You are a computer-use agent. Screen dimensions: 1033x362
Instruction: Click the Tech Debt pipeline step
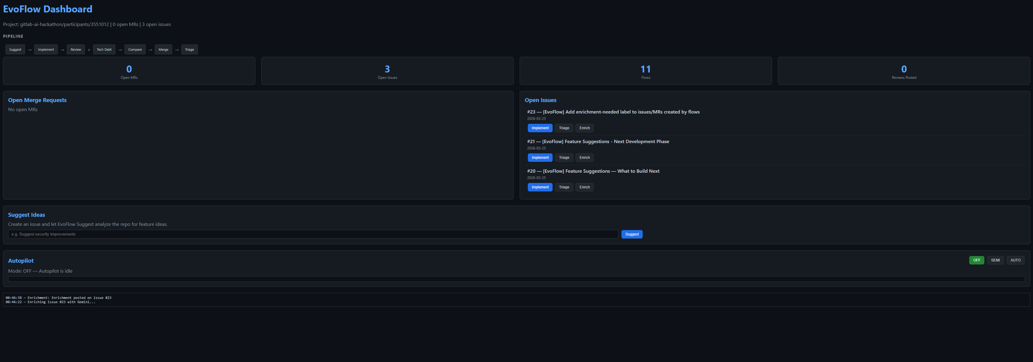tap(104, 50)
